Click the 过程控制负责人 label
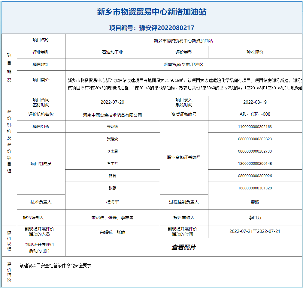The height and width of the screenshot is (288, 303). 184,202
